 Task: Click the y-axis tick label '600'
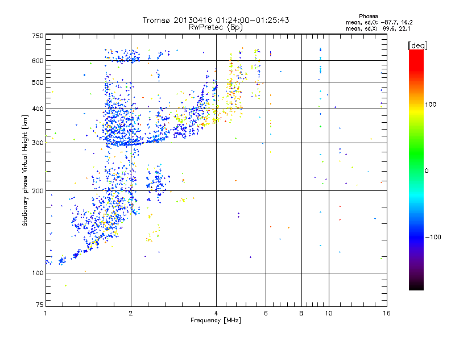point(38,61)
